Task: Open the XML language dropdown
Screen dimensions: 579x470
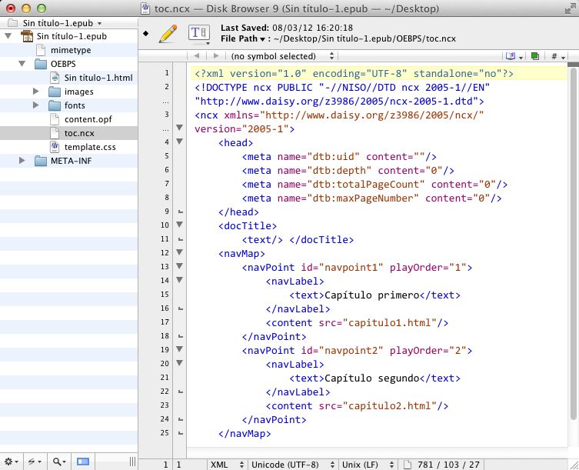Action: tap(227, 465)
